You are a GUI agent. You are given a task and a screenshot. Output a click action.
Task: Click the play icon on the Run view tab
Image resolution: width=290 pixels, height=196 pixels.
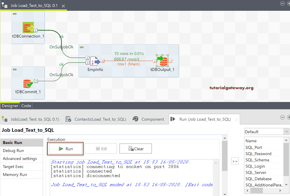pos(173,119)
